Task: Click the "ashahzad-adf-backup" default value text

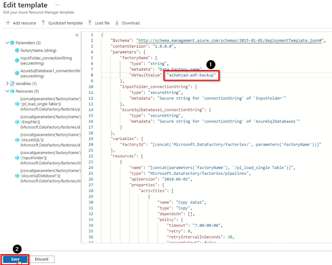Action: (191, 75)
